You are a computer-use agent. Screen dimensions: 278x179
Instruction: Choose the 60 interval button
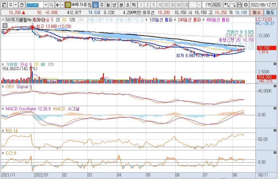point(179,5)
